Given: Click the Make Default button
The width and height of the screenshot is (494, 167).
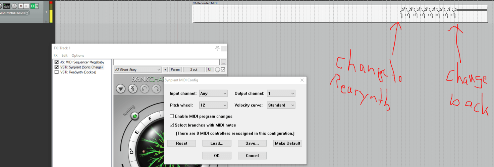Looking at the screenshot, I should [x=287, y=143].
